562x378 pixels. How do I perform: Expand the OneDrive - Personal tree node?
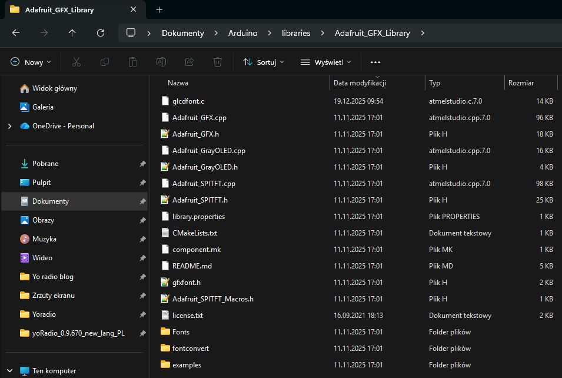9,126
